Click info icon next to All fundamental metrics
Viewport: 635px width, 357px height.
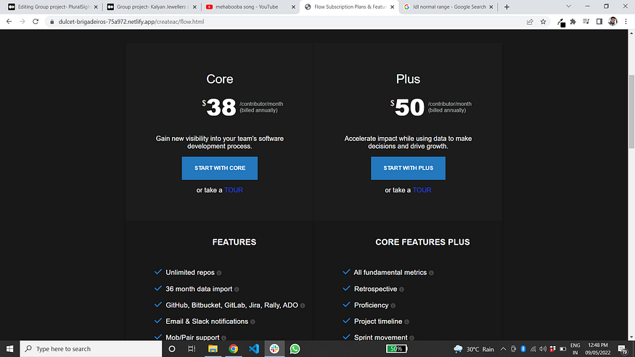coord(431,273)
